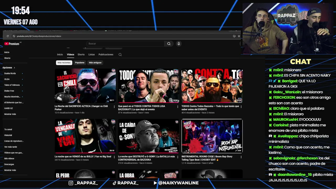Go to Inicio in the sidebar
Screen dimensions: 336x189
(7, 52)
